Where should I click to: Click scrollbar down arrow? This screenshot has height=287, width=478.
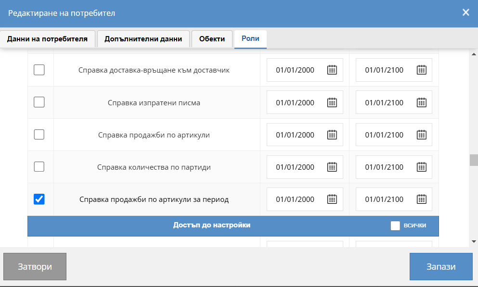pyautogui.click(x=474, y=241)
